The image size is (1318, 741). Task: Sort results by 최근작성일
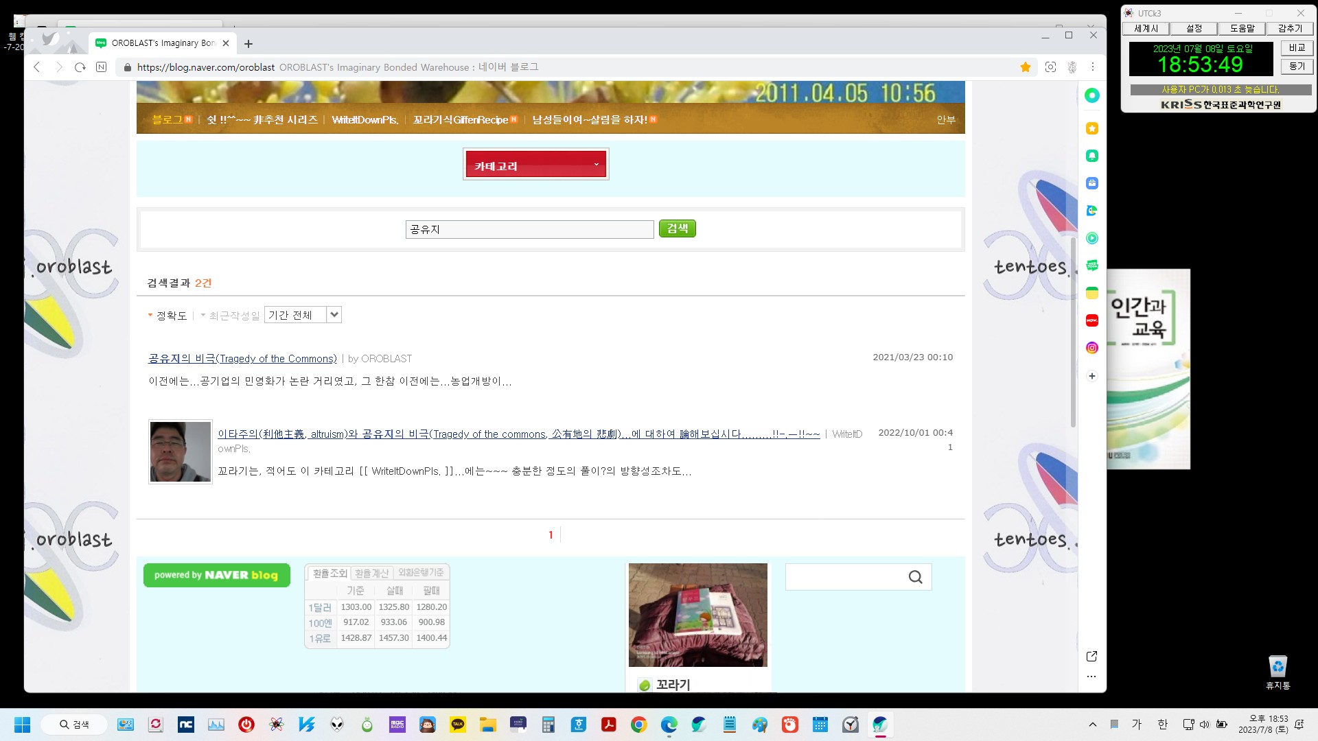coord(234,316)
